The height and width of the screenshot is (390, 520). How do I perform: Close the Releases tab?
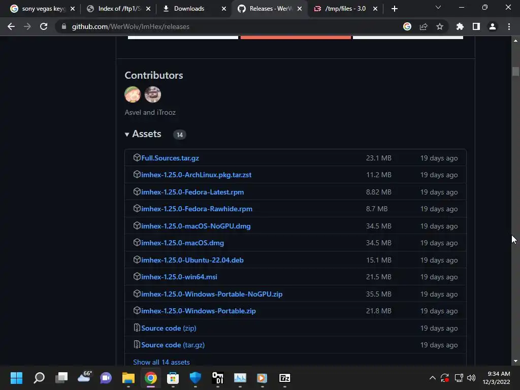pyautogui.click(x=300, y=9)
